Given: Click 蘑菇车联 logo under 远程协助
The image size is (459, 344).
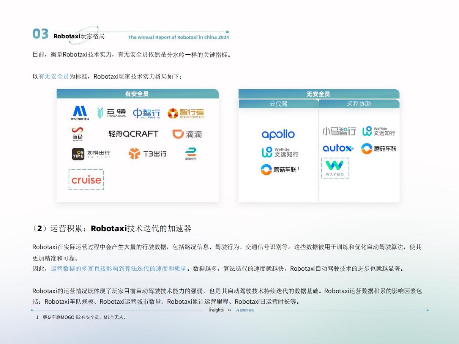Looking at the screenshot, I should (x=379, y=149).
